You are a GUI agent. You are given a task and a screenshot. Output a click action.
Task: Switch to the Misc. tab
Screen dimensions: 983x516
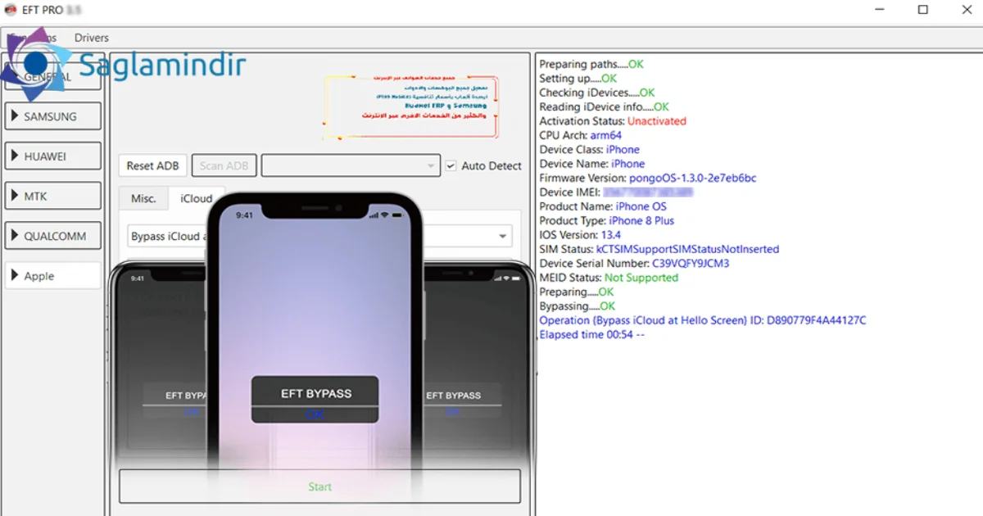pyautogui.click(x=143, y=198)
